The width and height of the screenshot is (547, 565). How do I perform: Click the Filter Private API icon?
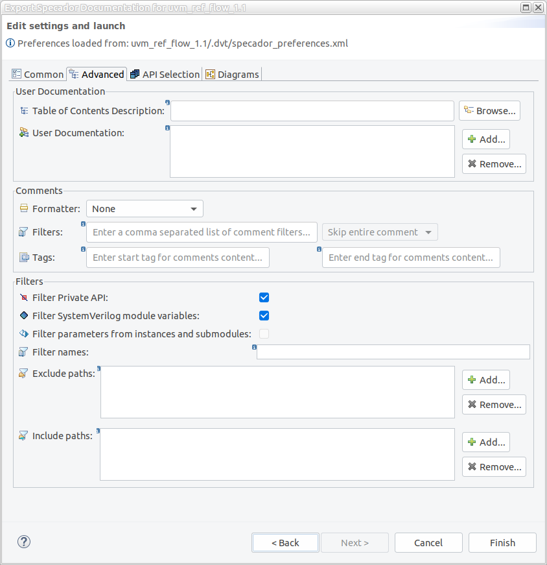pos(24,298)
